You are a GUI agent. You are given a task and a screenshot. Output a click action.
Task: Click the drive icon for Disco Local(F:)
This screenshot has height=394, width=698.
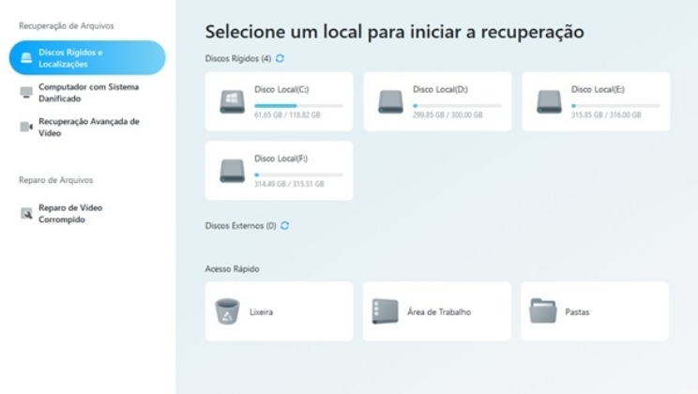(232, 171)
